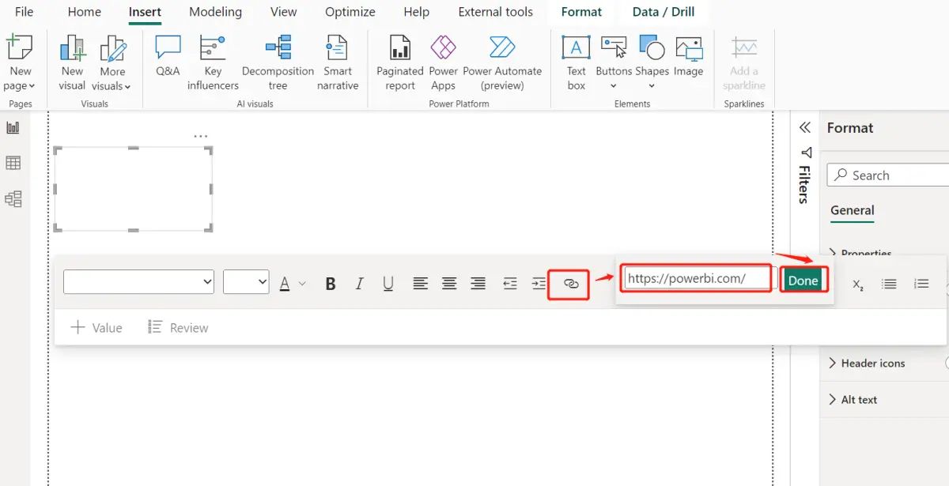Screen dimensions: 949x486
Task: Add a Power Apps visual
Action: tap(443, 63)
